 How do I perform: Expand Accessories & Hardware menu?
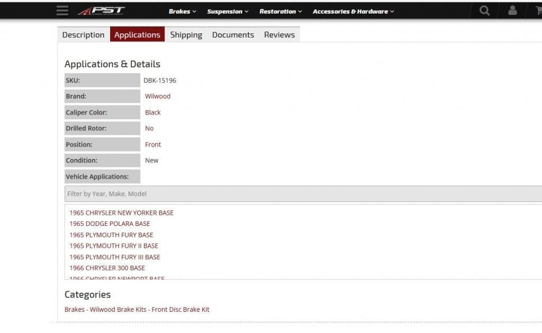pyautogui.click(x=353, y=11)
